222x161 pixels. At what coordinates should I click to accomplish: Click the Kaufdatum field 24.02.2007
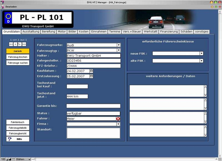pyautogui.click(x=78, y=71)
